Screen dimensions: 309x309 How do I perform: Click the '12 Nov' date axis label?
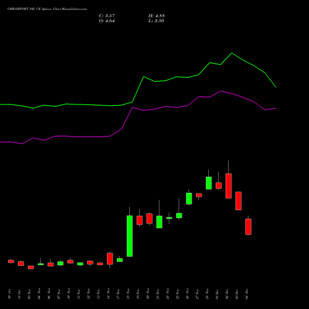point(88,294)
